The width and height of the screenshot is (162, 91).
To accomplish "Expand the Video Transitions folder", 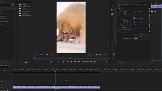I will coord(18,15).
